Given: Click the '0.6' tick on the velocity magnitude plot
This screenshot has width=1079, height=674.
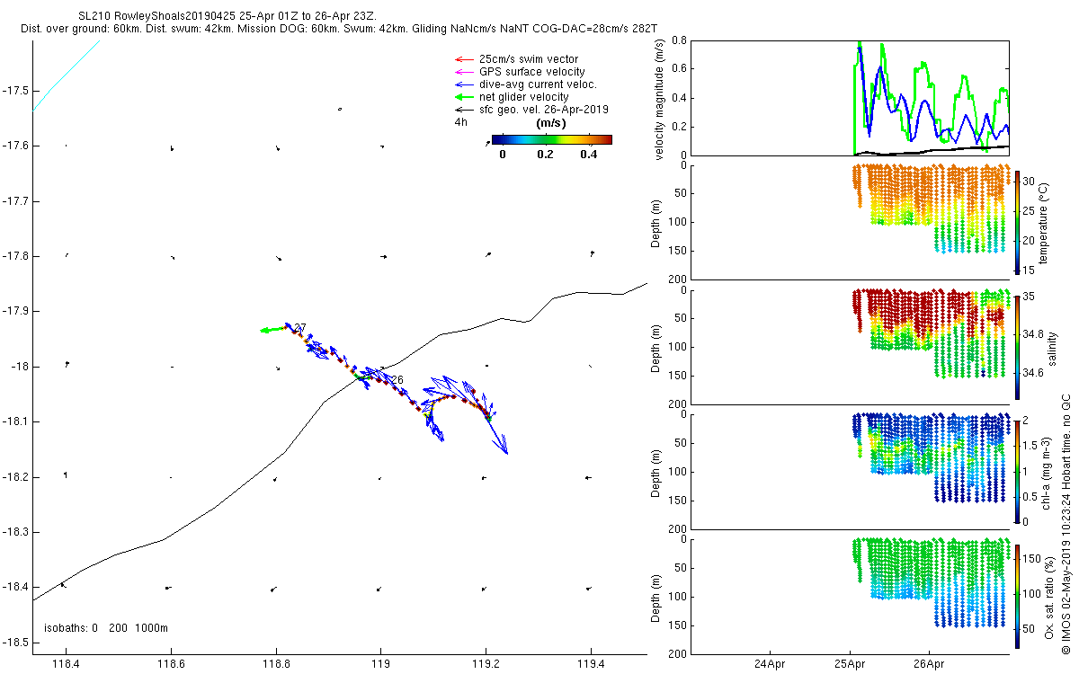Looking at the screenshot, I should (x=680, y=69).
